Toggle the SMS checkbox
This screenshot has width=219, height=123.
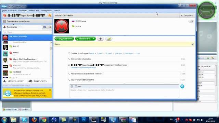pyautogui.click(x=76, y=86)
